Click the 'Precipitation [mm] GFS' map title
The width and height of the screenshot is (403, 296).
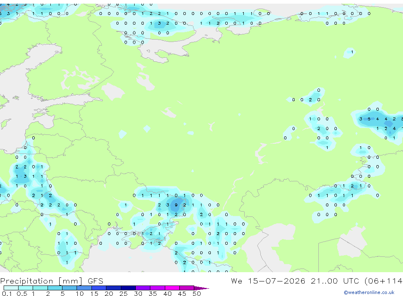click(52, 281)
